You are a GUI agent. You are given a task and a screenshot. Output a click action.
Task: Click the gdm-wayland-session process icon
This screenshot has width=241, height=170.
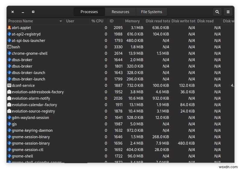click(9, 117)
